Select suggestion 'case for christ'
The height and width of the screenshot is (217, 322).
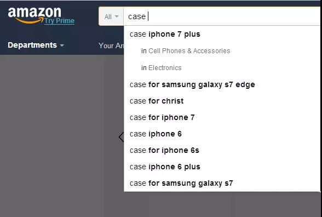point(222,101)
